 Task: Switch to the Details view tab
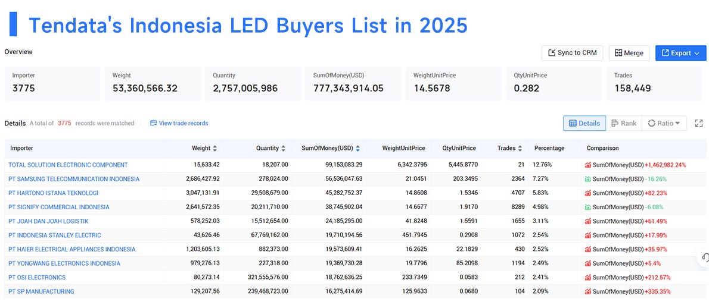point(584,123)
